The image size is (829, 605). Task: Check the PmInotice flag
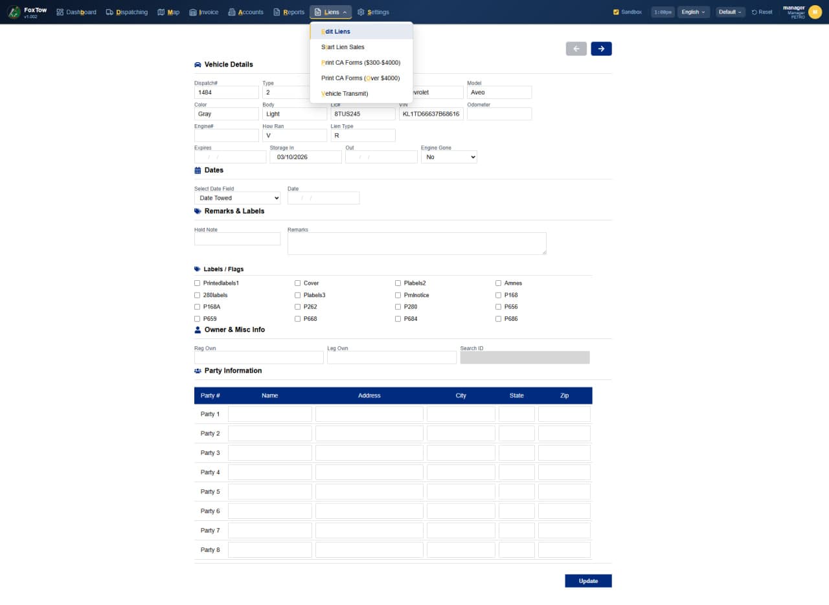[398, 295]
